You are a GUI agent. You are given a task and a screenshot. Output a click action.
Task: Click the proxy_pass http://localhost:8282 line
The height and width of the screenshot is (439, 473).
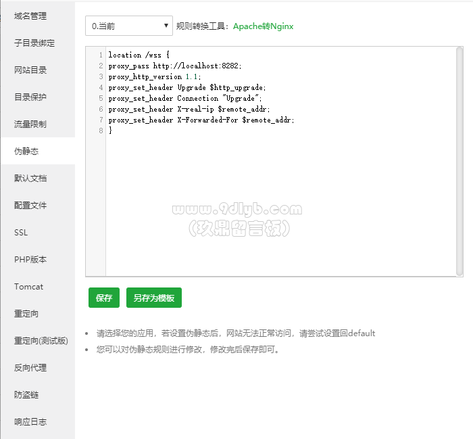175,66
